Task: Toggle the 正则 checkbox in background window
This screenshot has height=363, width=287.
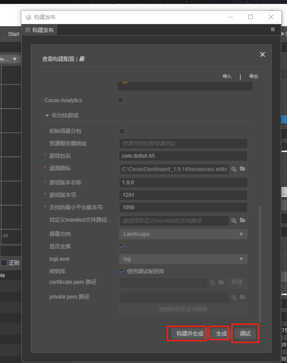Action: 4,263
